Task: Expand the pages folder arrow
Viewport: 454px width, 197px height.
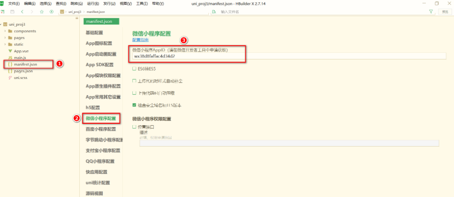Action: (5, 38)
